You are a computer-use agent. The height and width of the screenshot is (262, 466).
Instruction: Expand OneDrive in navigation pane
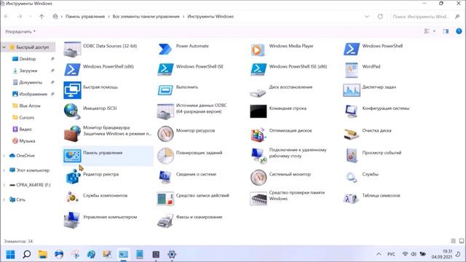click(4, 156)
